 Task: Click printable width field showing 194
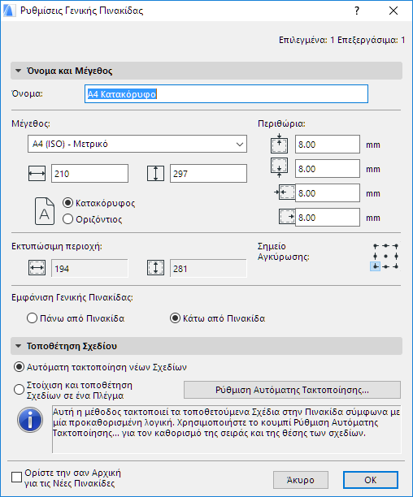pos(89,269)
